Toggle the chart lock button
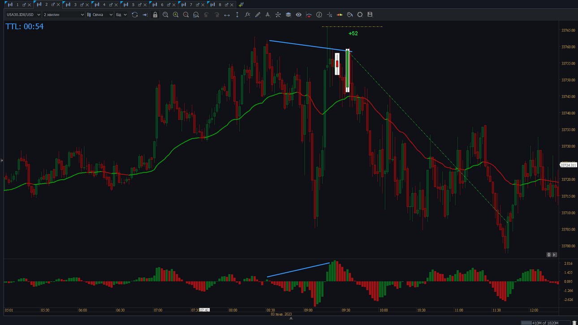Screen dimensions: 578x325 point(155,15)
